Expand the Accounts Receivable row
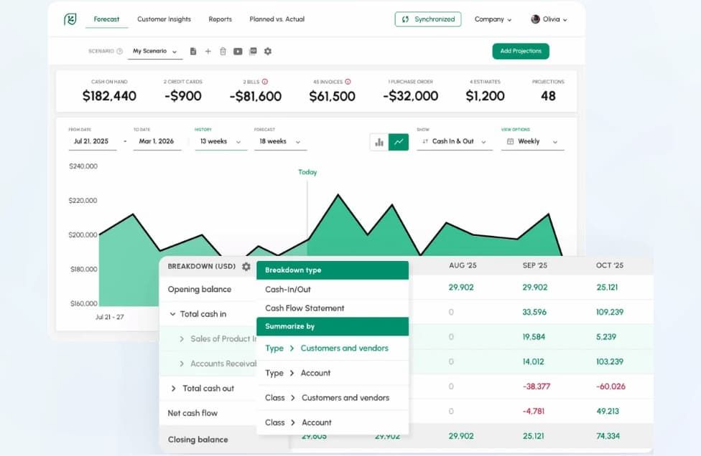The height and width of the screenshot is (456, 701). [182, 364]
